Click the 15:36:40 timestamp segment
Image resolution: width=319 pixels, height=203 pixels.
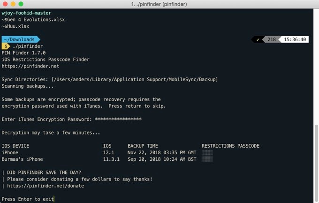click(295, 40)
